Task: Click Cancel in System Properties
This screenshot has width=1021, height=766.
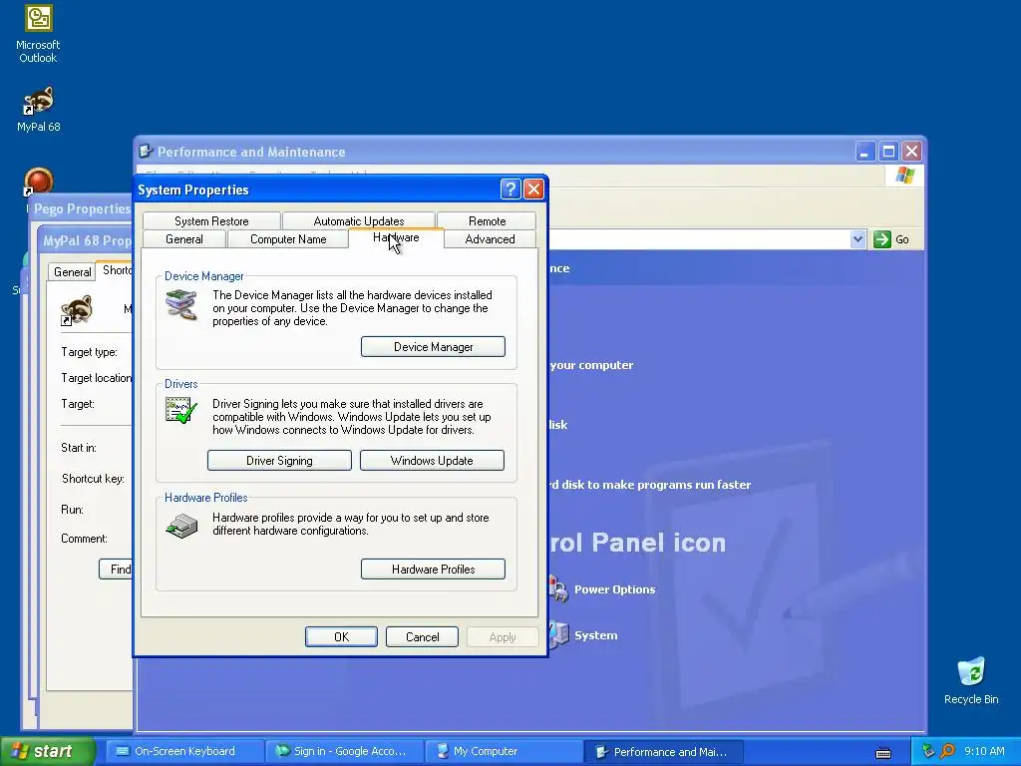Action: tap(422, 637)
